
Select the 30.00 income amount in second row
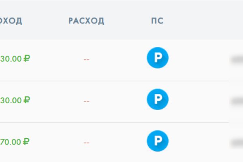click(x=11, y=100)
